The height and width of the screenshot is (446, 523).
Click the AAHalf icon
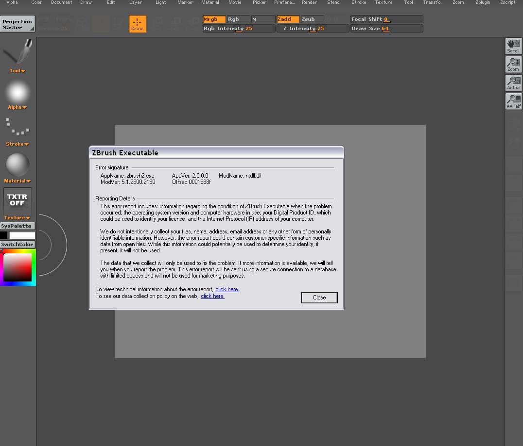tap(513, 101)
